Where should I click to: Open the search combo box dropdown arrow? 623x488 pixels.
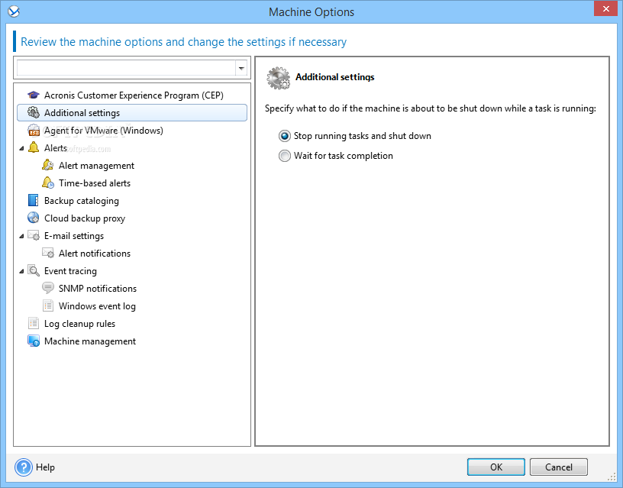241,69
